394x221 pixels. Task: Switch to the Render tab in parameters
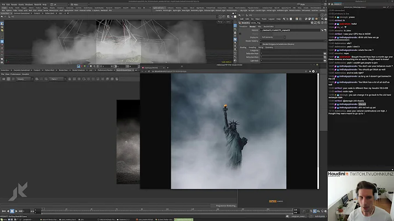[x=253, y=26]
